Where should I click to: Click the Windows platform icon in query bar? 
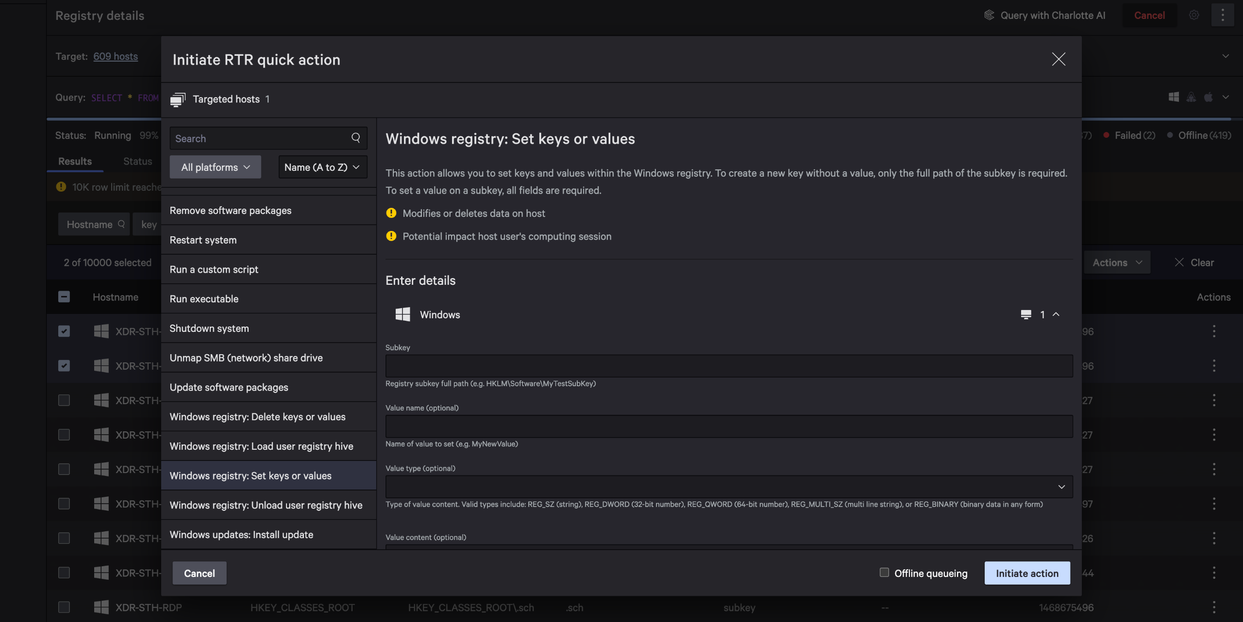1174,97
